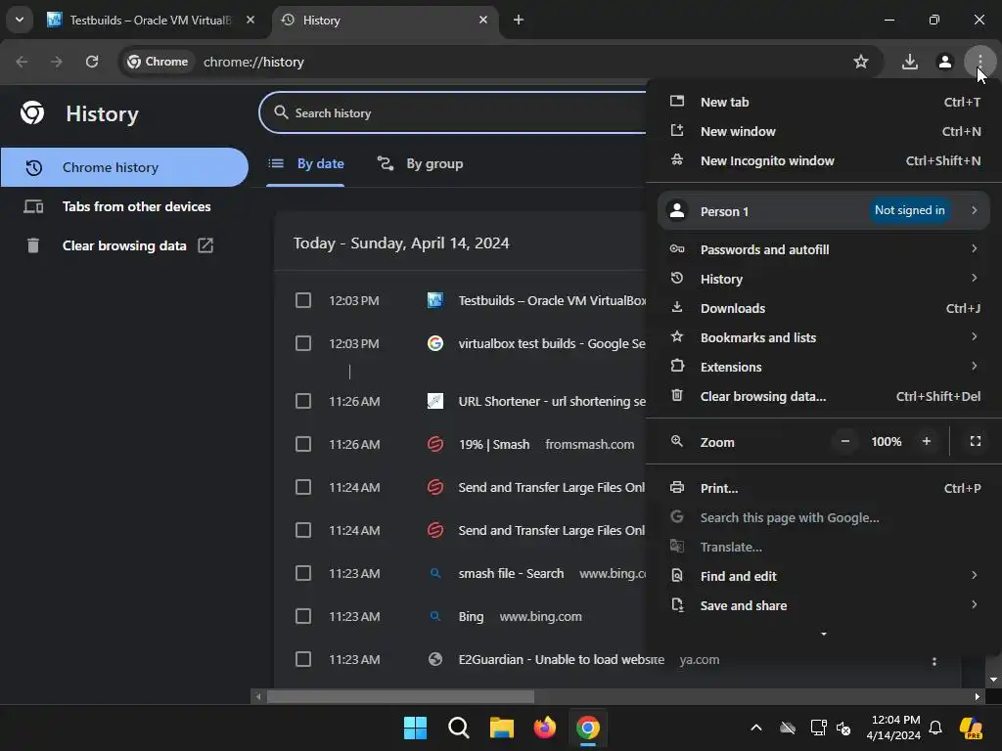Open the Testbuilds Oracle VM VirtualBox history link
The width and height of the screenshot is (1002, 751).
click(552, 301)
